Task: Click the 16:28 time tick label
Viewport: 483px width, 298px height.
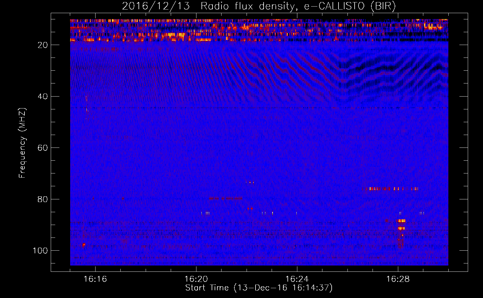Action: 398,279
